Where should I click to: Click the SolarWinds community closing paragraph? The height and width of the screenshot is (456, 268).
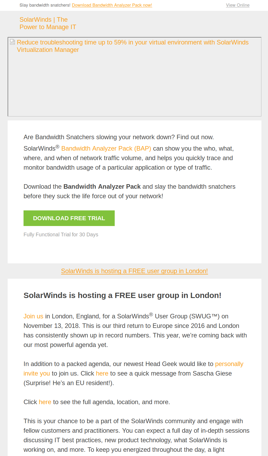coord(136,435)
